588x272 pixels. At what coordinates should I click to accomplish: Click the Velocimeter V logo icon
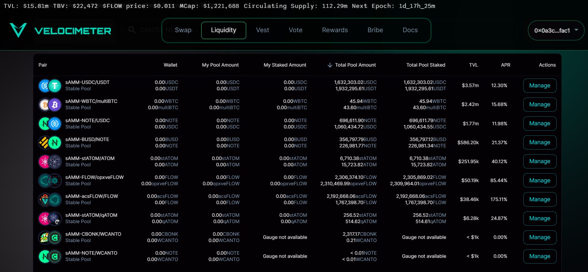click(x=18, y=30)
